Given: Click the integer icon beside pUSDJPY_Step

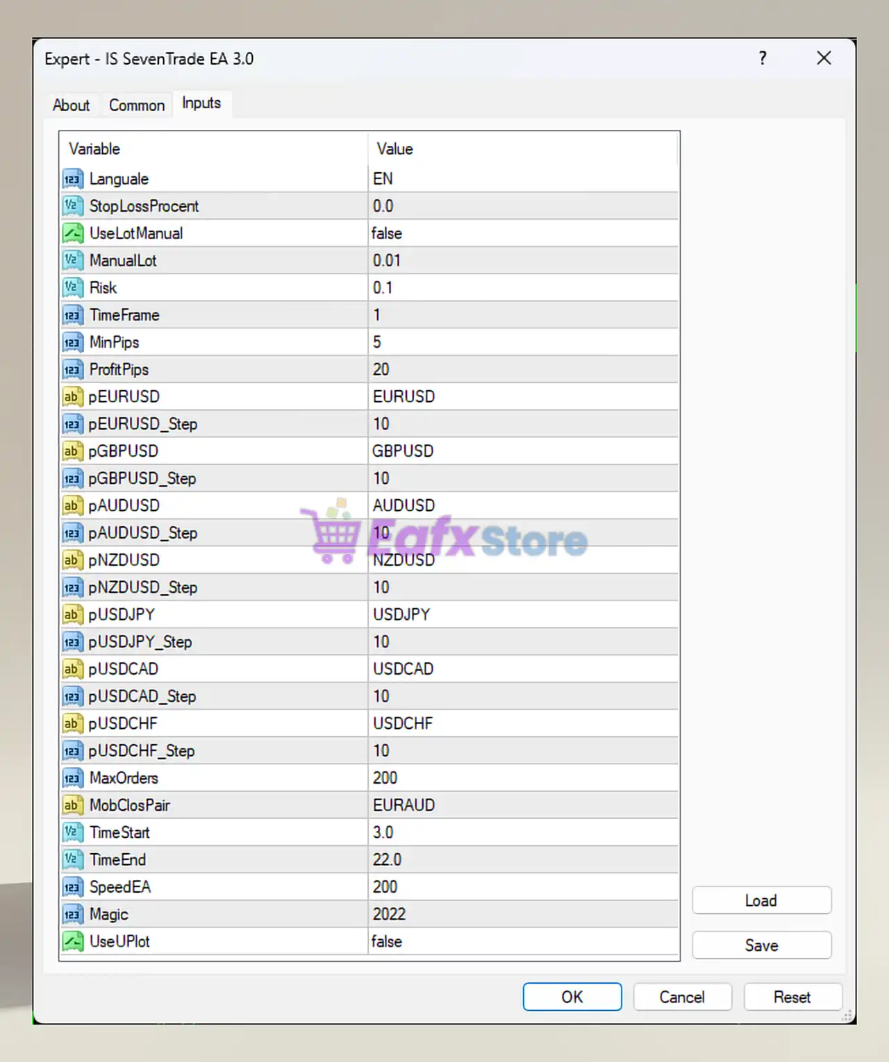Looking at the screenshot, I should point(72,642).
